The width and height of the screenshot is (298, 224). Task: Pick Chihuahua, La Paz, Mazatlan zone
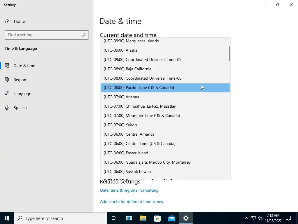pos(165,106)
